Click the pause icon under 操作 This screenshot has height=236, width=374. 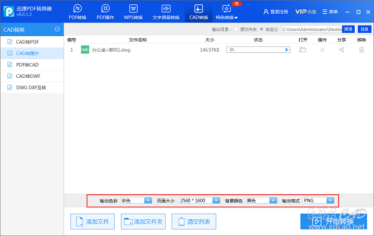pos(322,50)
